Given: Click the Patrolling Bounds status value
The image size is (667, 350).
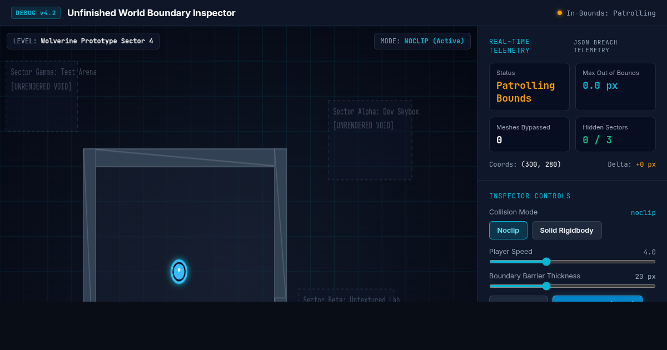Looking at the screenshot, I should point(525,92).
